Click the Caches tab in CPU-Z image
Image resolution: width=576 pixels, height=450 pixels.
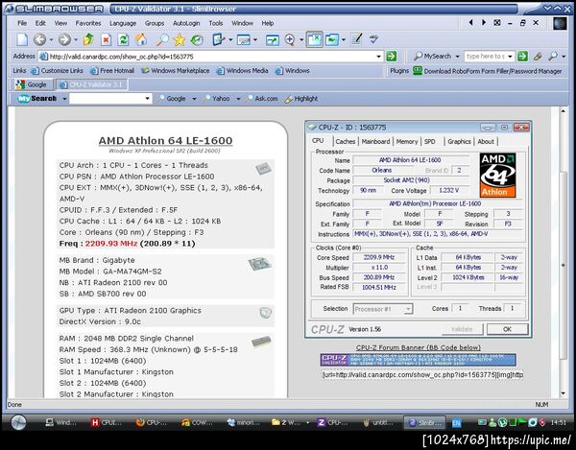click(x=346, y=141)
